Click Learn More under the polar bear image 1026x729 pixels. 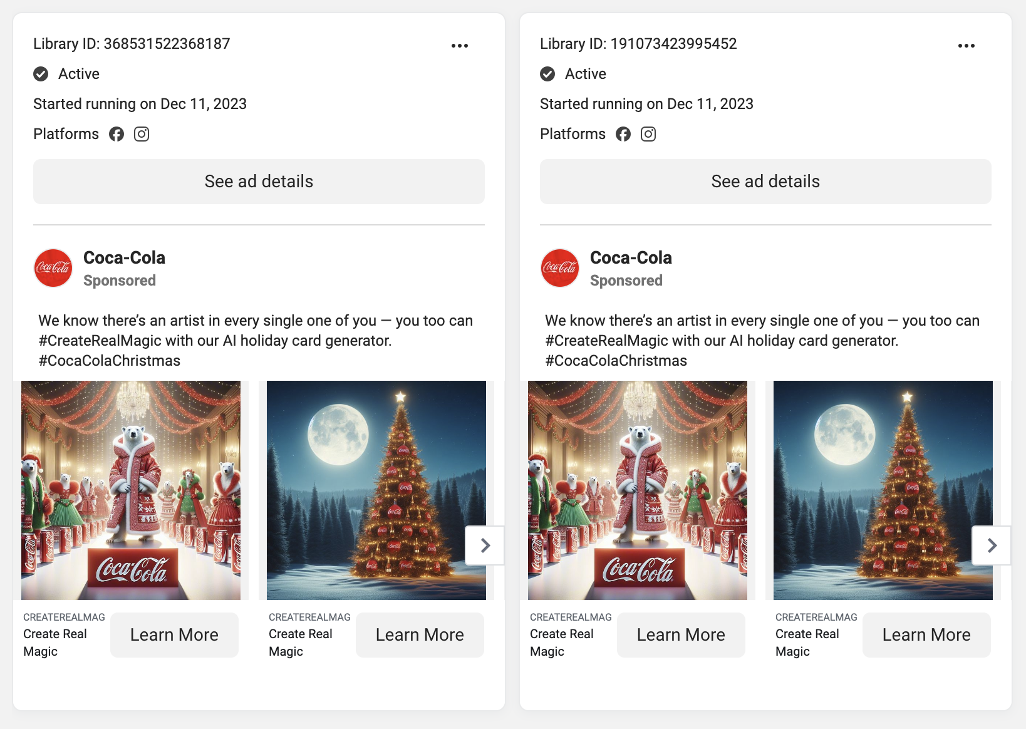(x=174, y=634)
